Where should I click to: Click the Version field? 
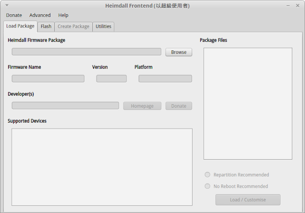pyautogui.click(x=111, y=79)
